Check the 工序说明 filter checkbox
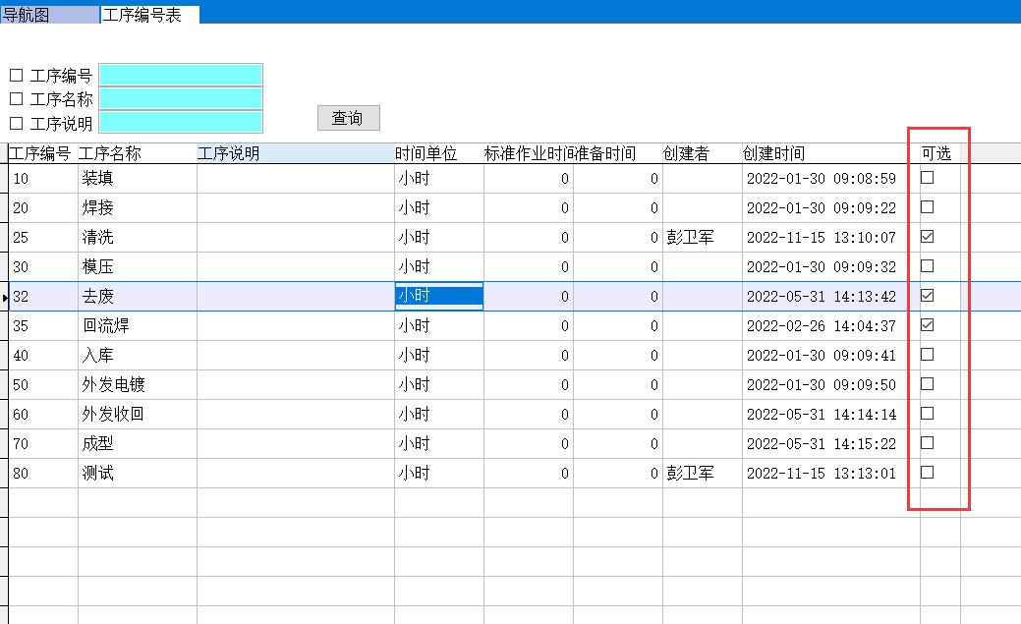Image resolution: width=1021 pixels, height=624 pixels. click(16, 124)
